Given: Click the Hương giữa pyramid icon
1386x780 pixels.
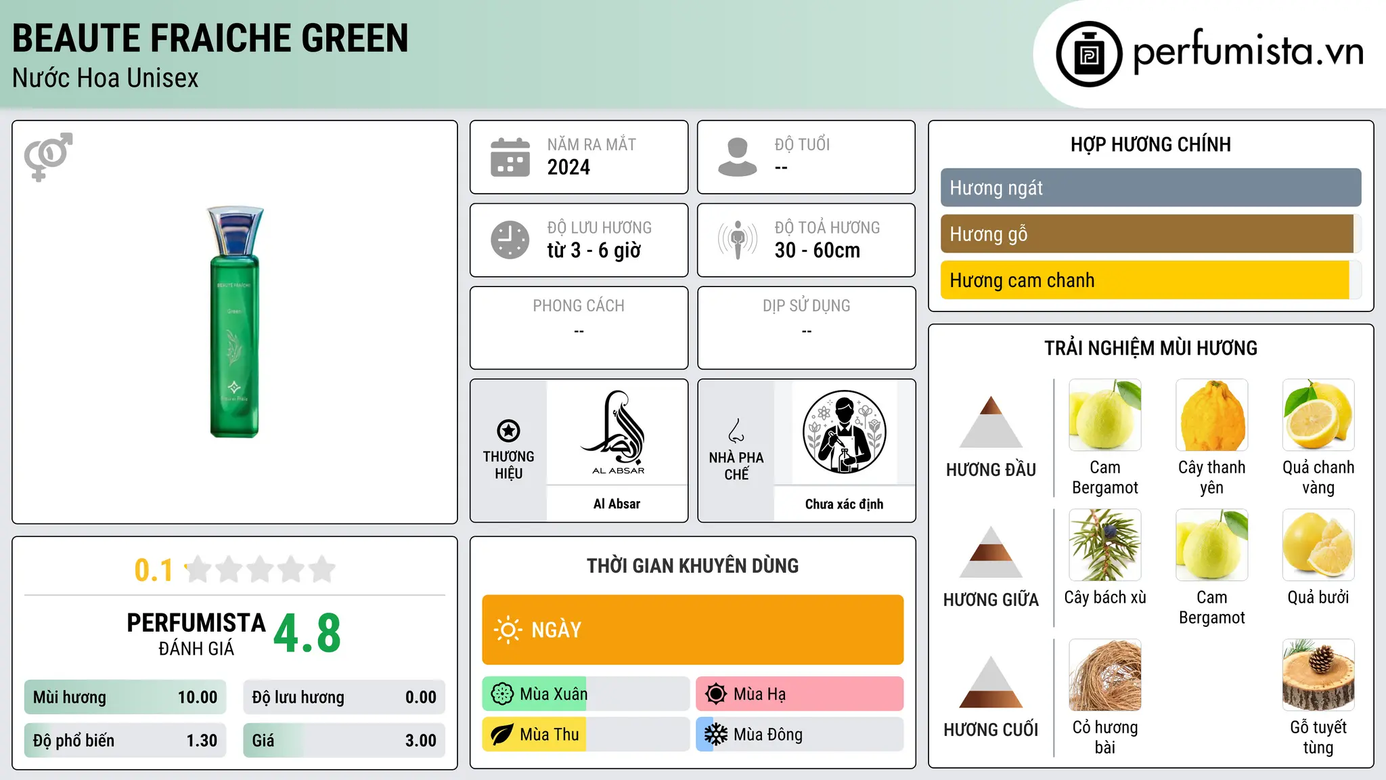Looking at the screenshot, I should click(991, 552).
